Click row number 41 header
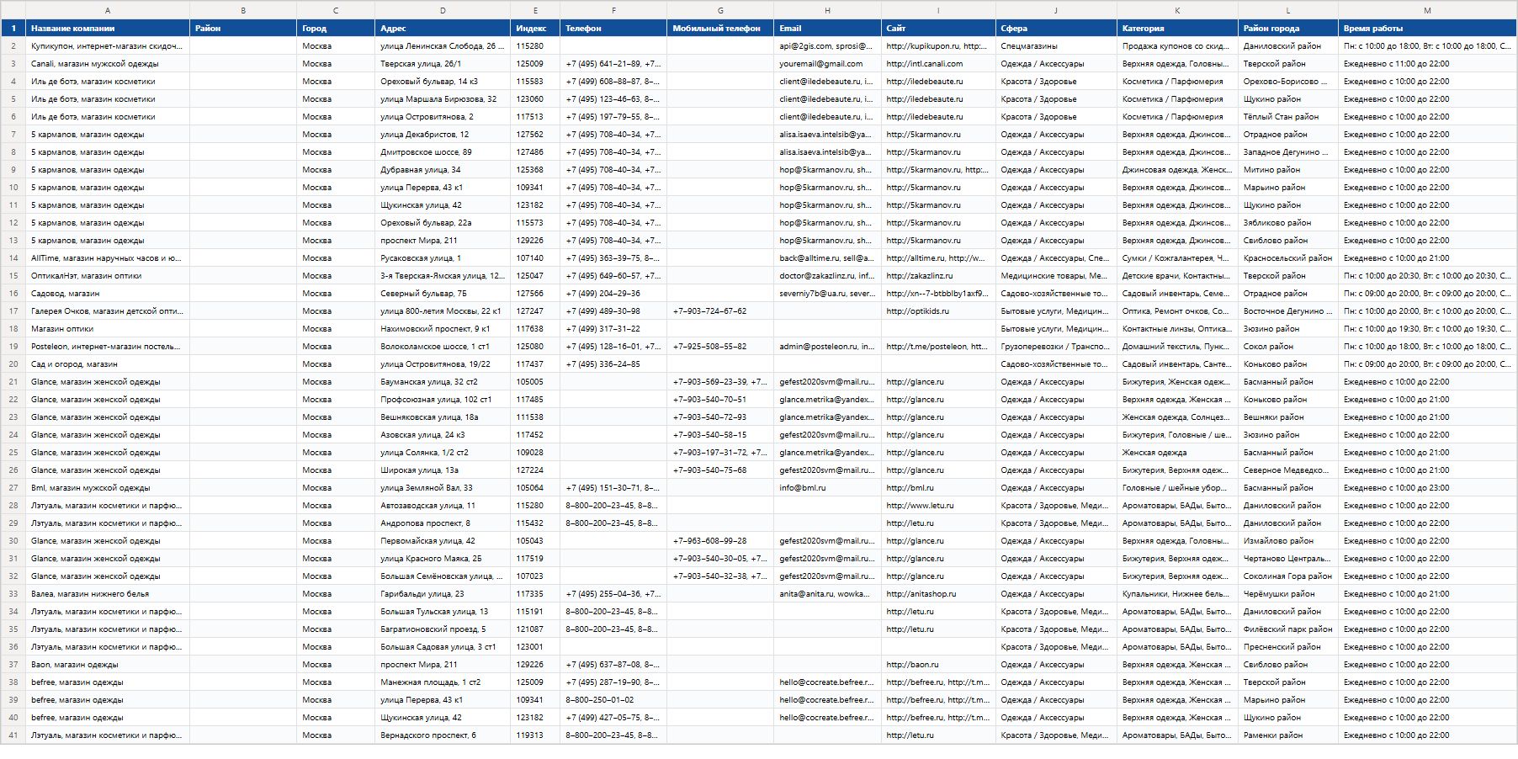The height and width of the screenshot is (759, 1518). pos(13,735)
